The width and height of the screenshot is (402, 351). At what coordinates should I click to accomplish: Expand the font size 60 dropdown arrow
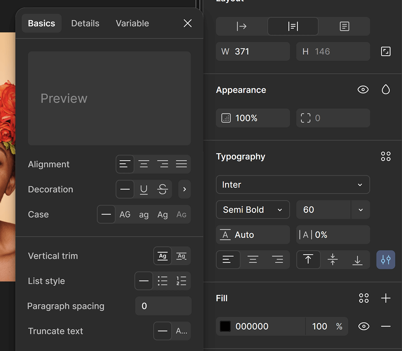tap(360, 210)
